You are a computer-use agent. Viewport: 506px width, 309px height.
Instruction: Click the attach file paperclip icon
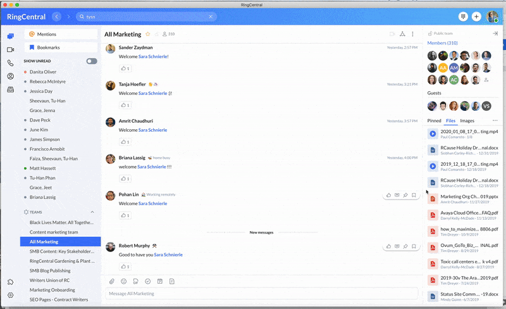pos(111,281)
